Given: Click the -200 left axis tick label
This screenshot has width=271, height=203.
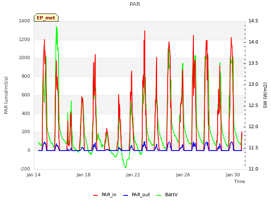Looking at the screenshot, I should [x=25, y=169].
